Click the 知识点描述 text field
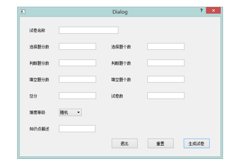 pos(77,129)
